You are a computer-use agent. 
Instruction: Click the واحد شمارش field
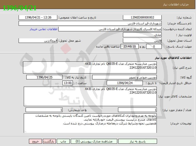pos(44,110)
